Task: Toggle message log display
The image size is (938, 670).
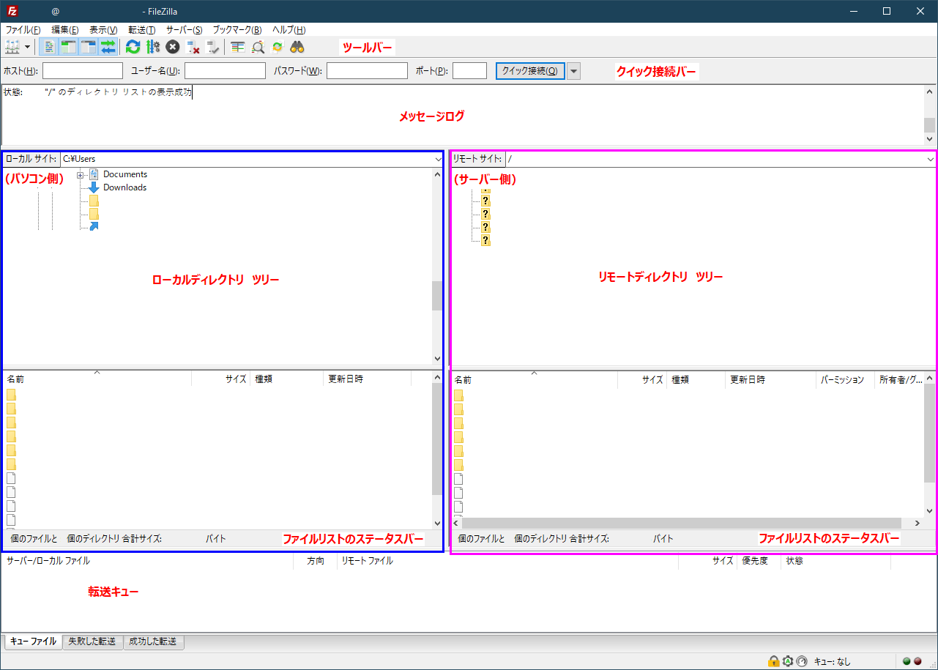Action: [49, 47]
